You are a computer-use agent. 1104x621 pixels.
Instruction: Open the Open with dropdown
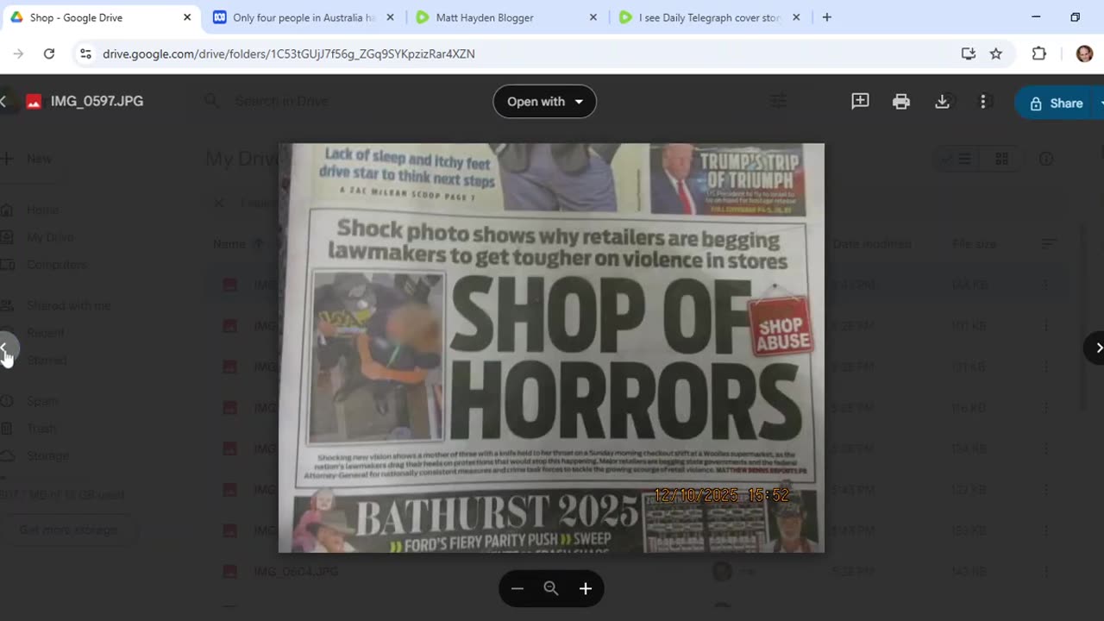click(x=544, y=102)
